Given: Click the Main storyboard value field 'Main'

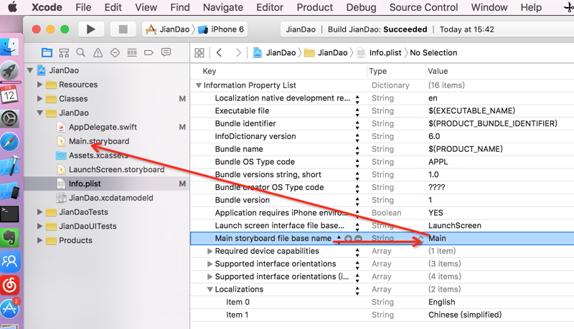Looking at the screenshot, I should click(437, 239).
